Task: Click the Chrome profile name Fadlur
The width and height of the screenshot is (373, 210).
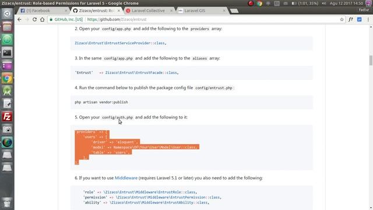Action: [364, 10]
